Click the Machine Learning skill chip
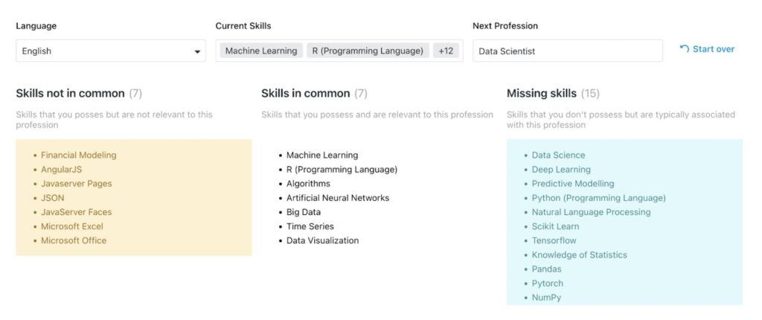 click(x=261, y=51)
